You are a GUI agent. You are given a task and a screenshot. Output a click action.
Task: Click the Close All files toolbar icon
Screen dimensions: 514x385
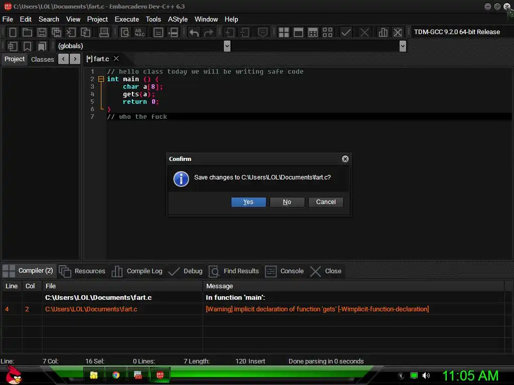tap(85, 33)
